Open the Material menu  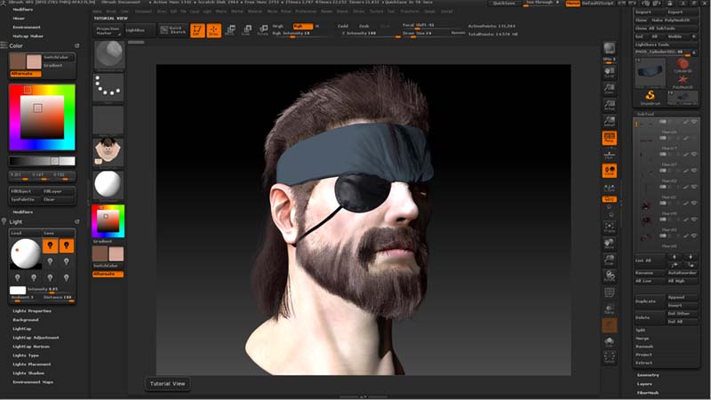click(254, 12)
